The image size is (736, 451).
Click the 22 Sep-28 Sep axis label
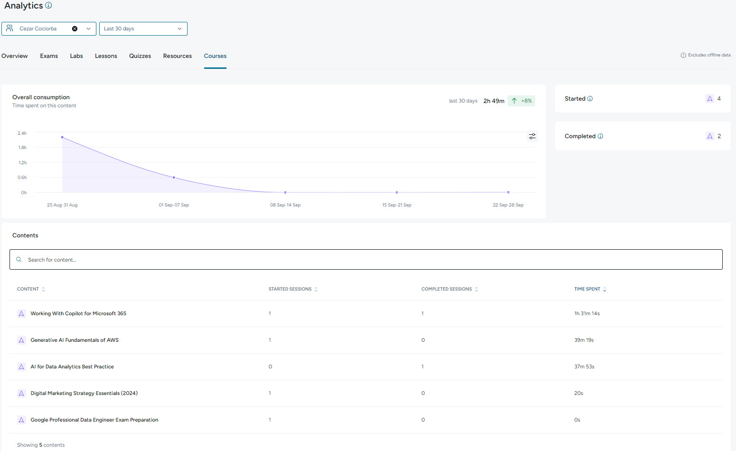[508, 205]
